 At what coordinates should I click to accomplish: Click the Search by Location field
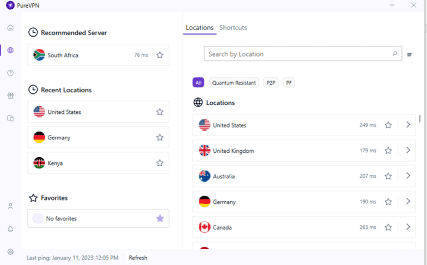[x=297, y=54]
